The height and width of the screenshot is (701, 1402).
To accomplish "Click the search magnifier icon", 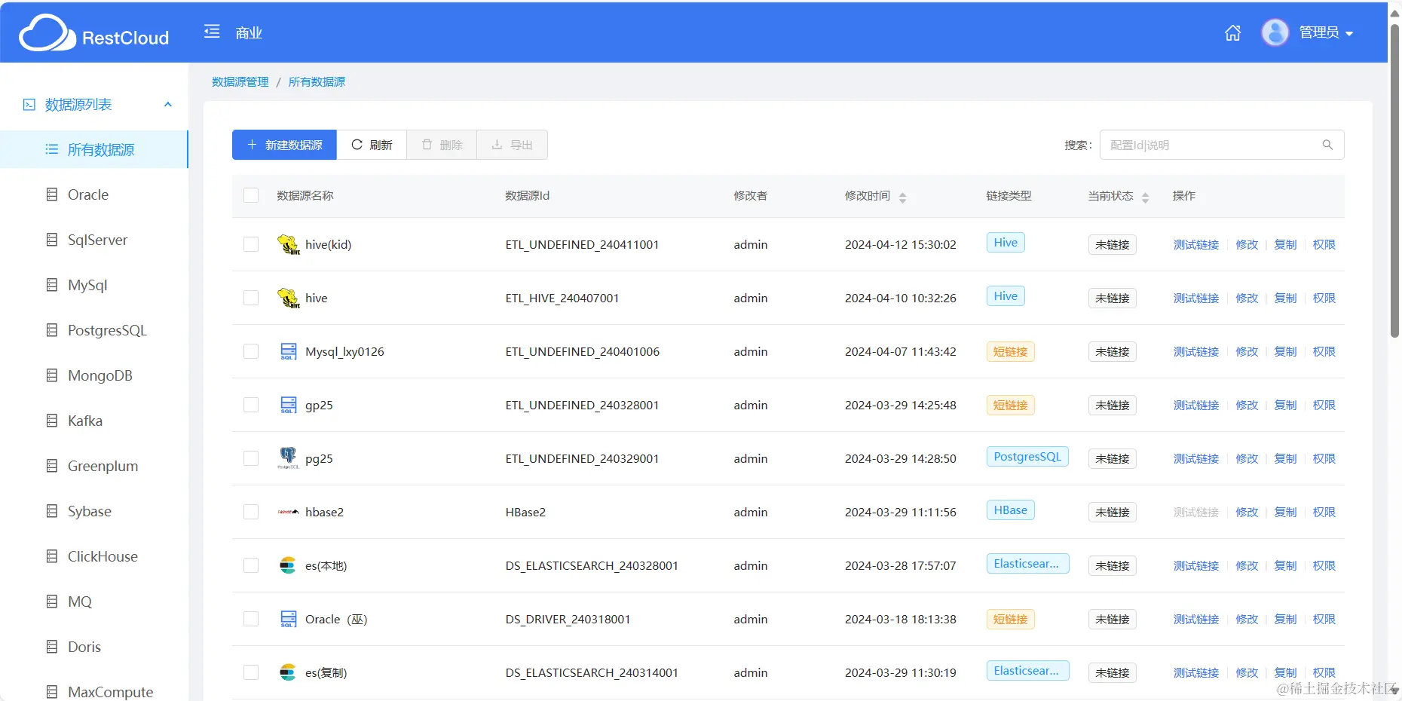I will (x=1327, y=145).
